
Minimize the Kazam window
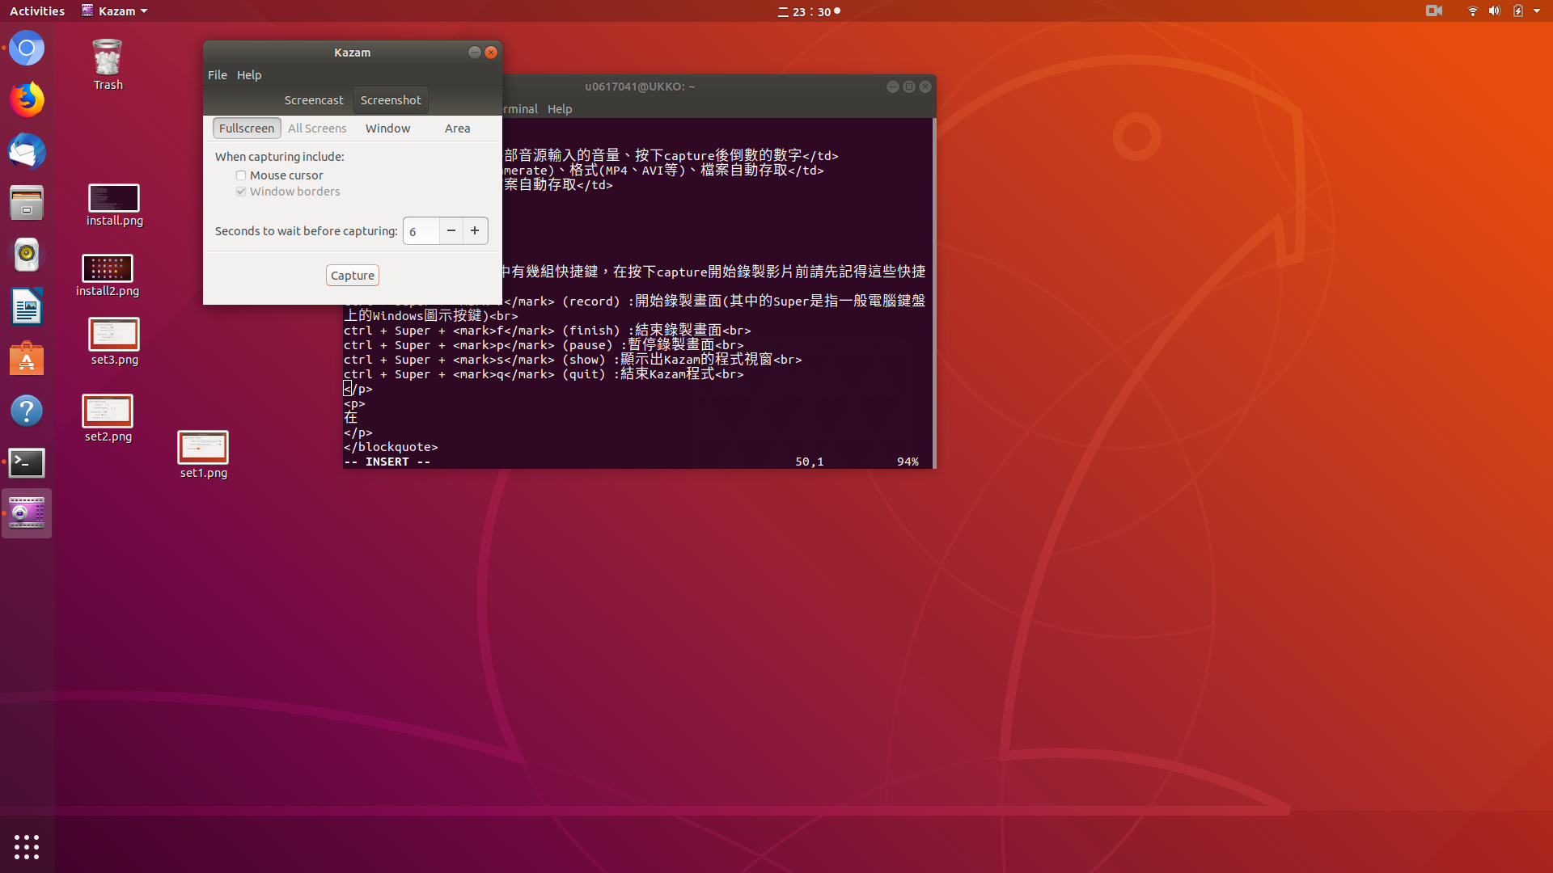[x=475, y=53]
